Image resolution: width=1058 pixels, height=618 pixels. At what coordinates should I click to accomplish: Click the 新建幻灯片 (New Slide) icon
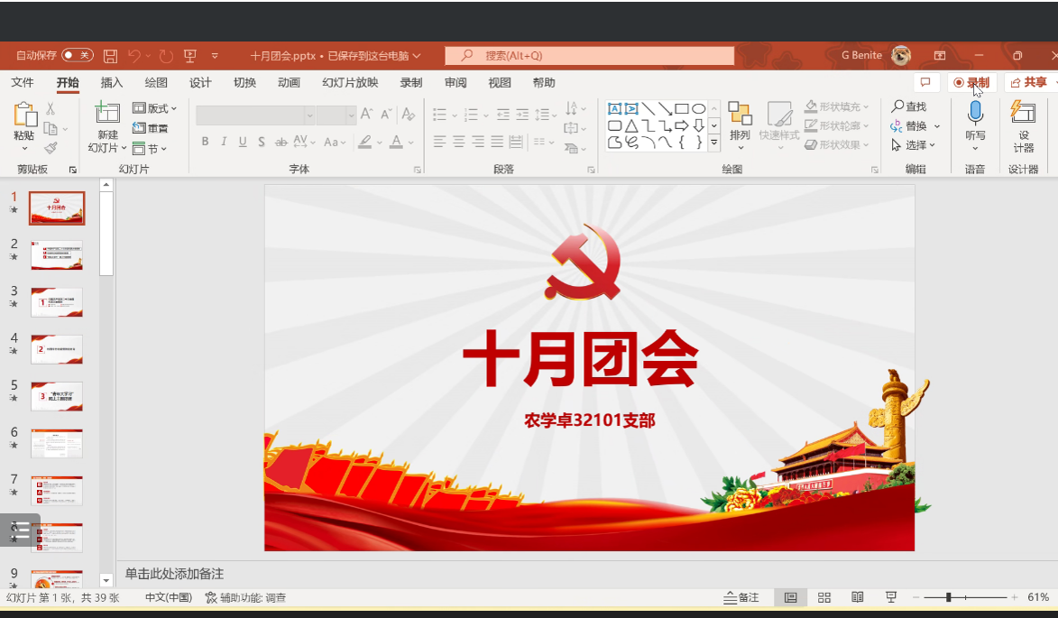pos(107,113)
